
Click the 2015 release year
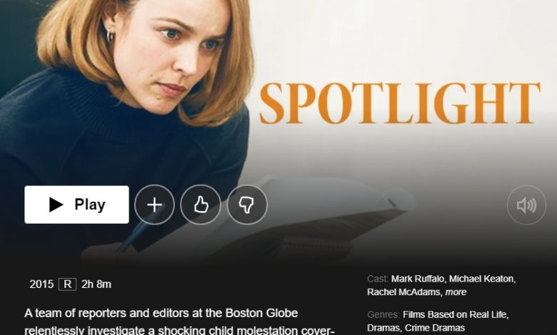[41, 284]
